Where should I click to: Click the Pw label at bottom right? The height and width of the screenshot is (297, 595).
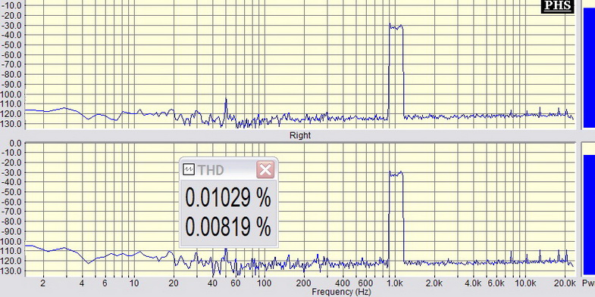tap(587, 283)
